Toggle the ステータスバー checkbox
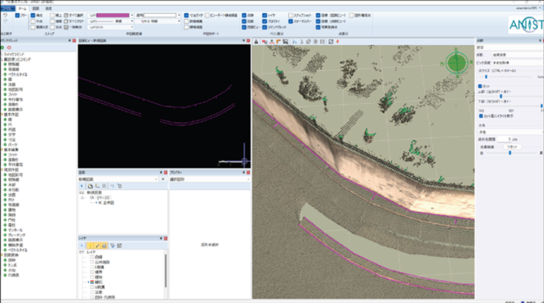Image resolution: width=544 pixels, height=303 pixels. (x=291, y=21)
